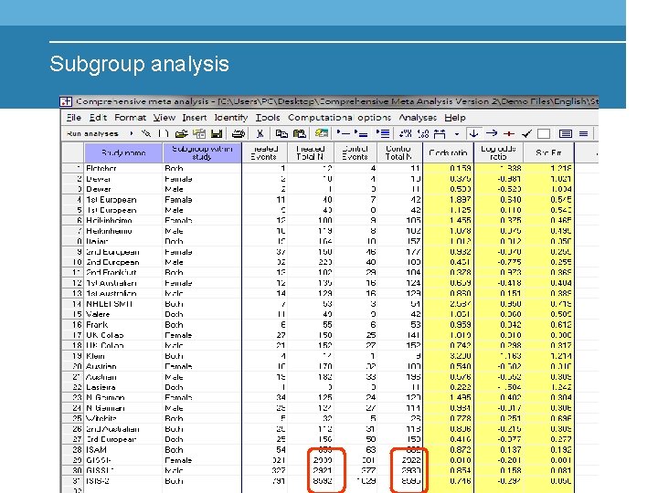Screen dimensions: 658x493
Task: Select the Subgroup within study column header
Action: click(x=202, y=152)
